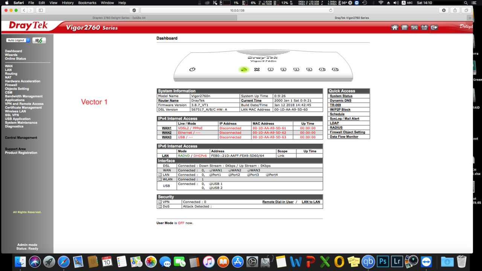Expand the VPN row in Security table

(160, 202)
